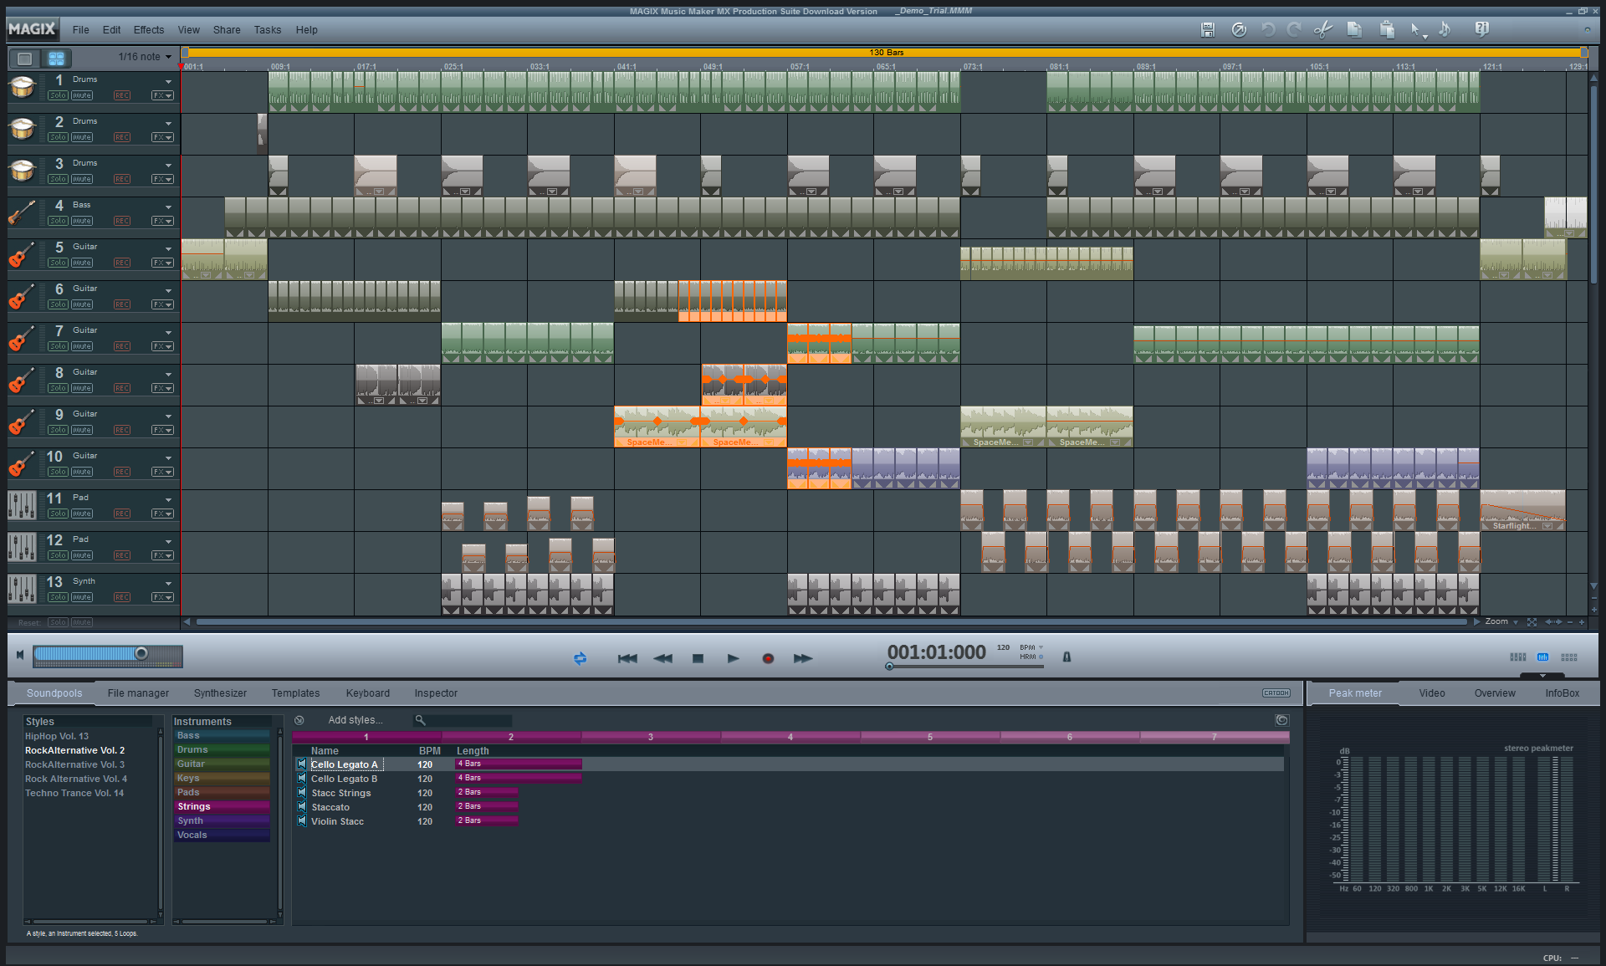Screen dimensions: 1606x966
Task: Open the Effects menu
Action: coord(149,30)
